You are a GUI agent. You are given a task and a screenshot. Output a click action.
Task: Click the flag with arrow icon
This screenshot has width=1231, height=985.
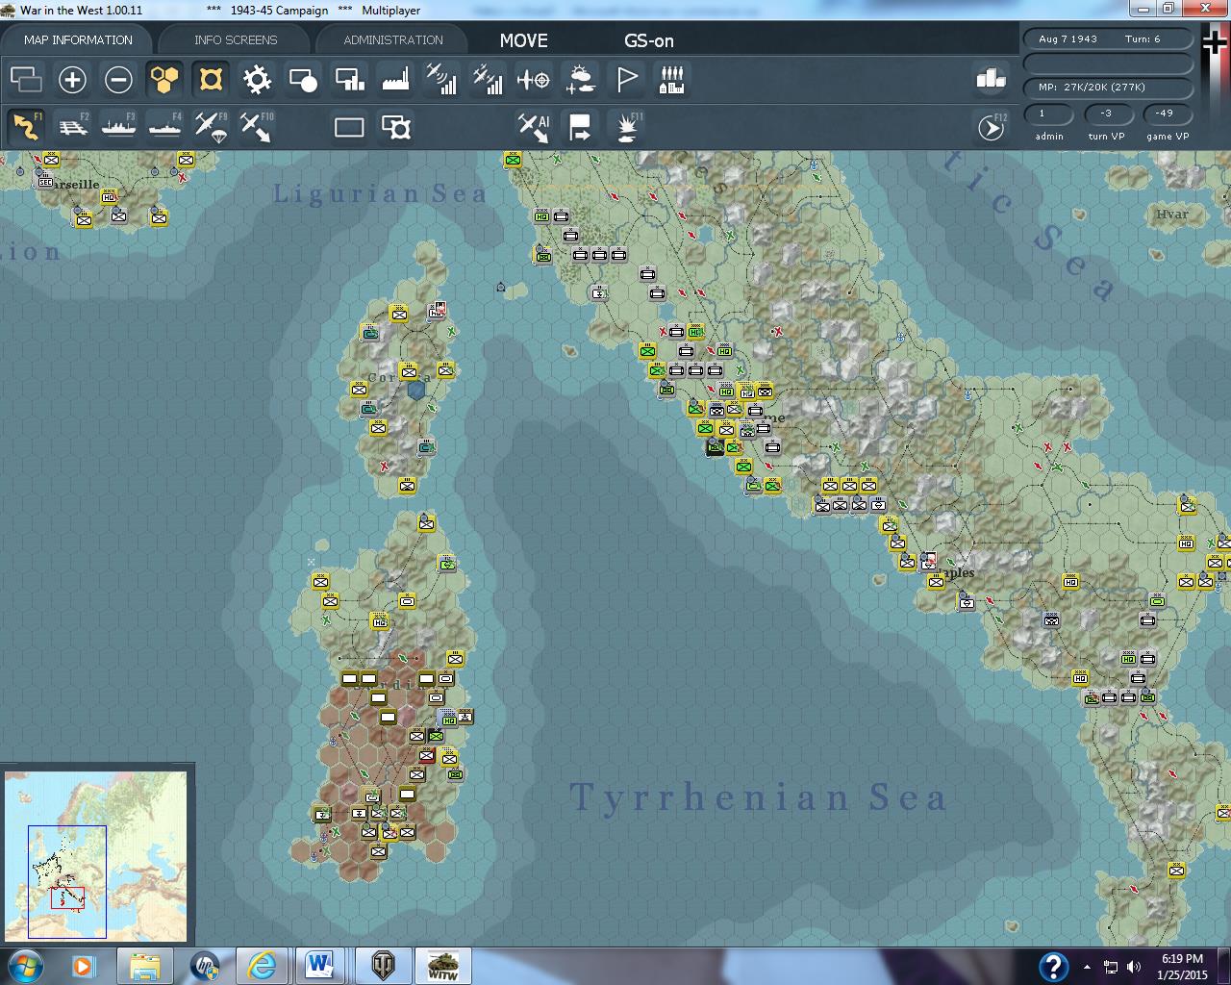click(x=580, y=126)
